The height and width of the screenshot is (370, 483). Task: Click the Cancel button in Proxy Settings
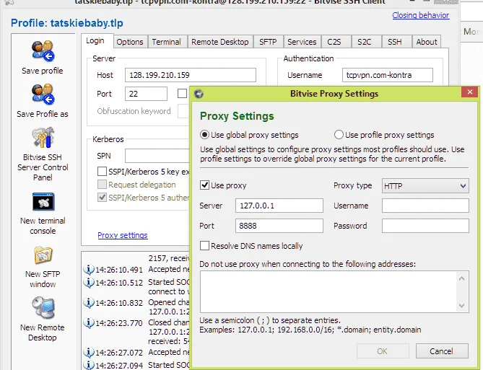tap(442, 351)
